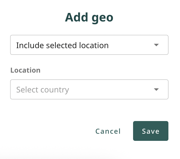This screenshot has height=159, width=180.
Task: Confirm the geo with the green Save button
Action: (x=151, y=131)
